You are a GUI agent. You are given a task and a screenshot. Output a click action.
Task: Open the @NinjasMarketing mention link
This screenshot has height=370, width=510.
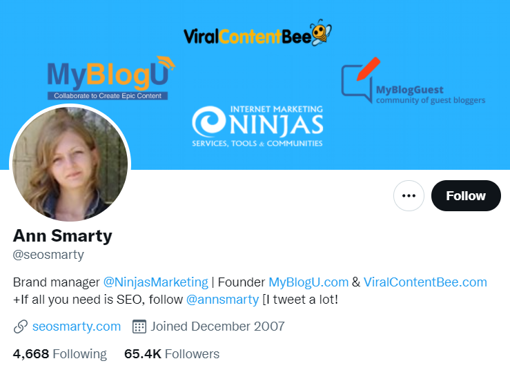tap(155, 282)
